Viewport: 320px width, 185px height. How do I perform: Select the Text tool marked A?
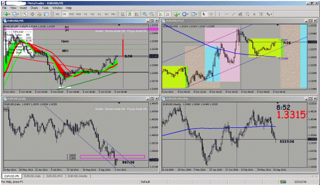coord(254,14)
